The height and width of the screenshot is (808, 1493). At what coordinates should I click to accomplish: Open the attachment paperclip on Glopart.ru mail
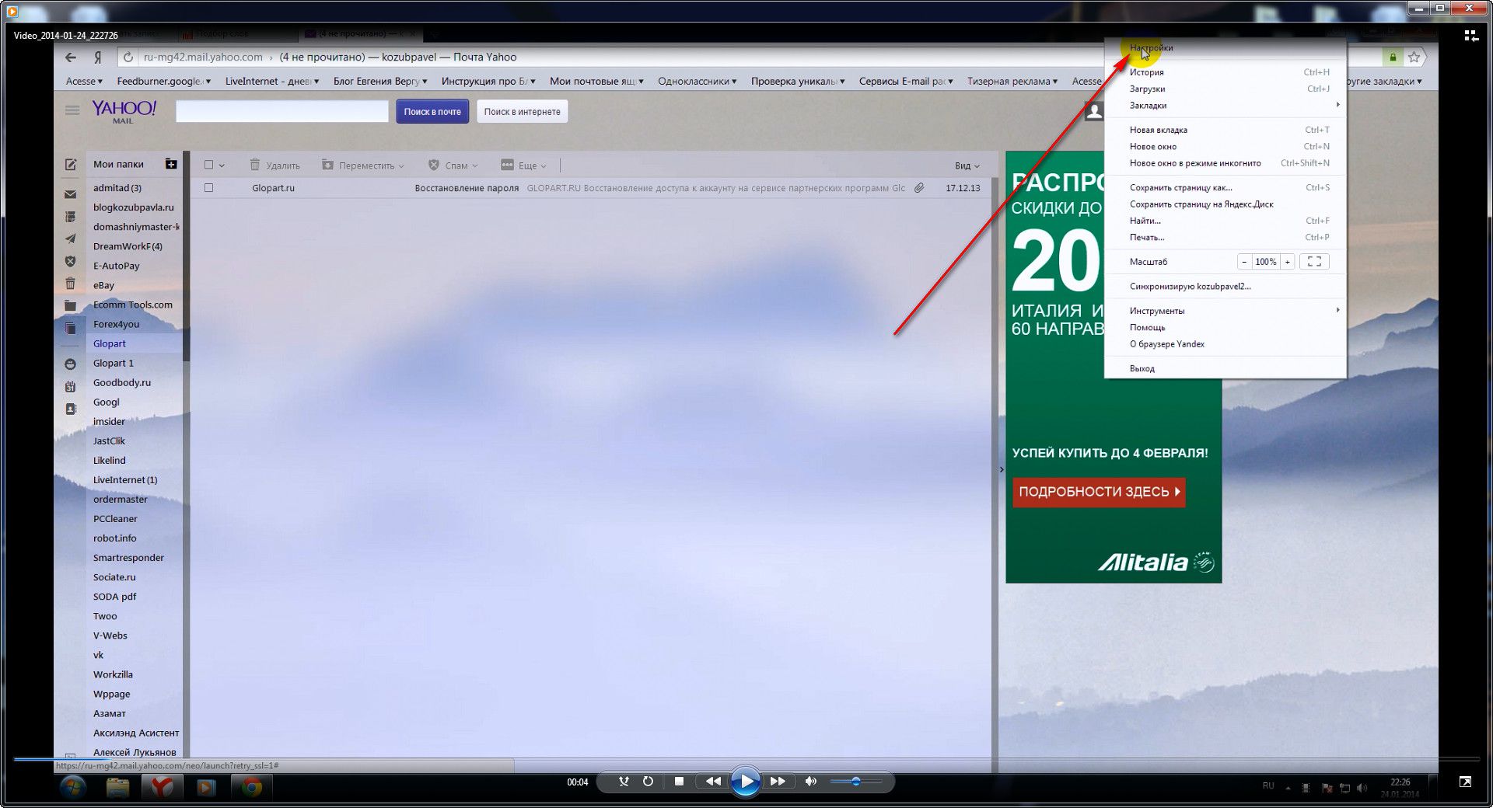[919, 188]
